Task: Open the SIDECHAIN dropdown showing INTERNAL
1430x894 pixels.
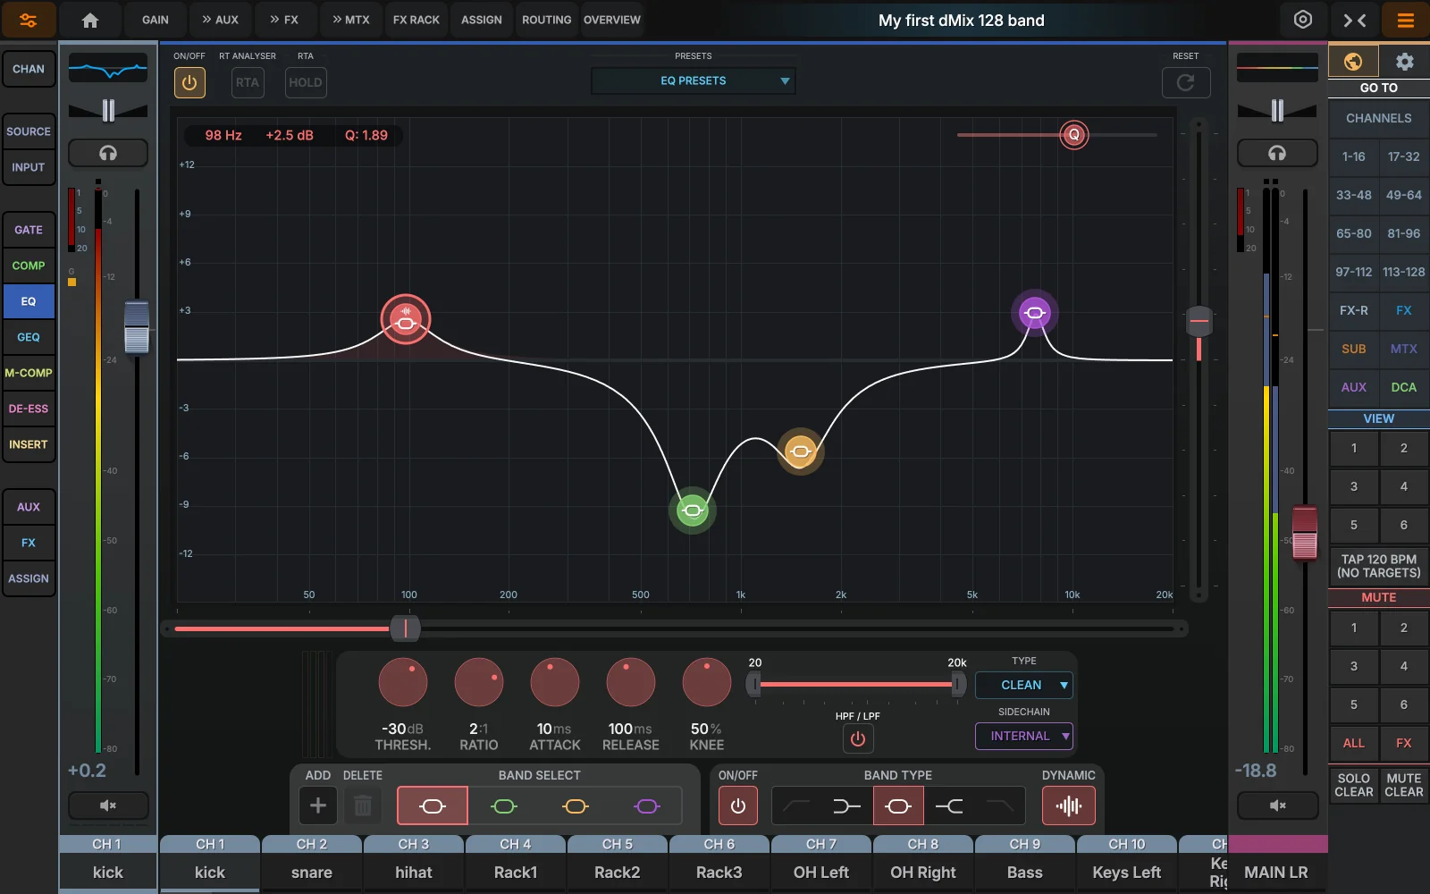Action: click(x=1024, y=736)
